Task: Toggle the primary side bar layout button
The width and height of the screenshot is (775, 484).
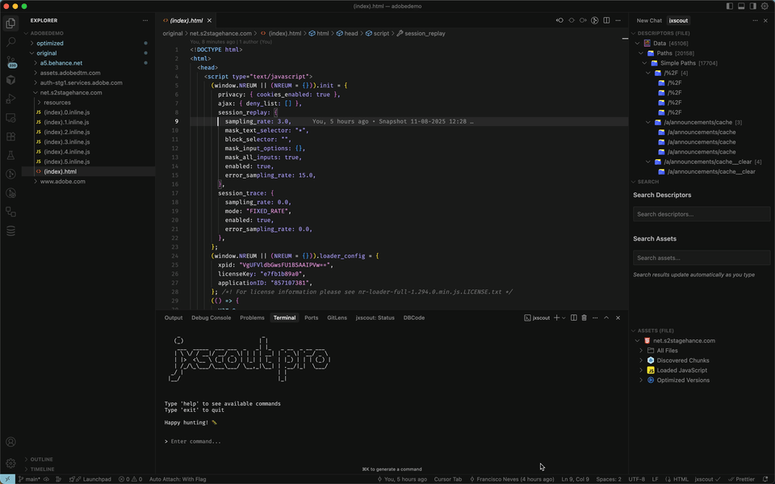Action: (730, 6)
